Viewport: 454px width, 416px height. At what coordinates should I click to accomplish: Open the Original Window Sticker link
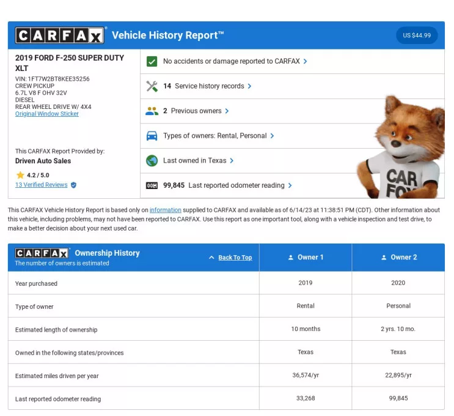click(x=47, y=114)
